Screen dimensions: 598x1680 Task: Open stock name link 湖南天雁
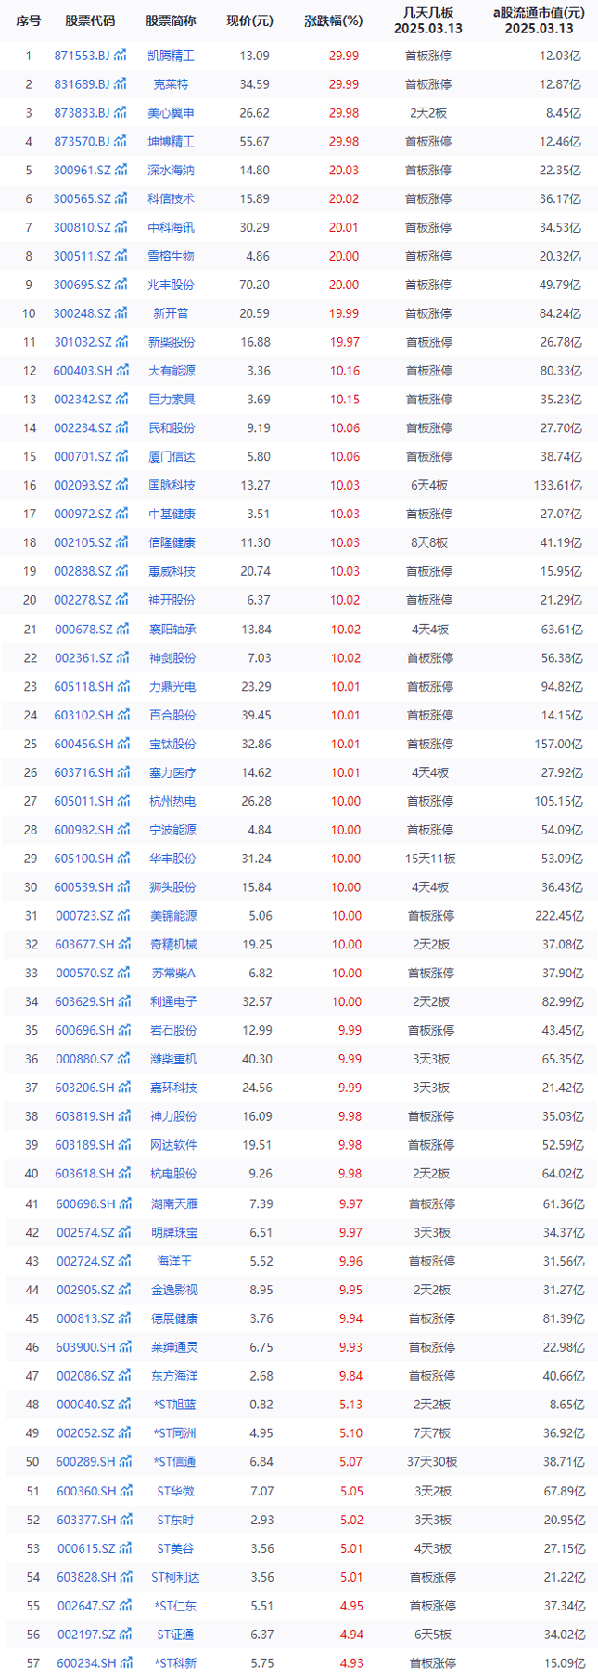(174, 1203)
